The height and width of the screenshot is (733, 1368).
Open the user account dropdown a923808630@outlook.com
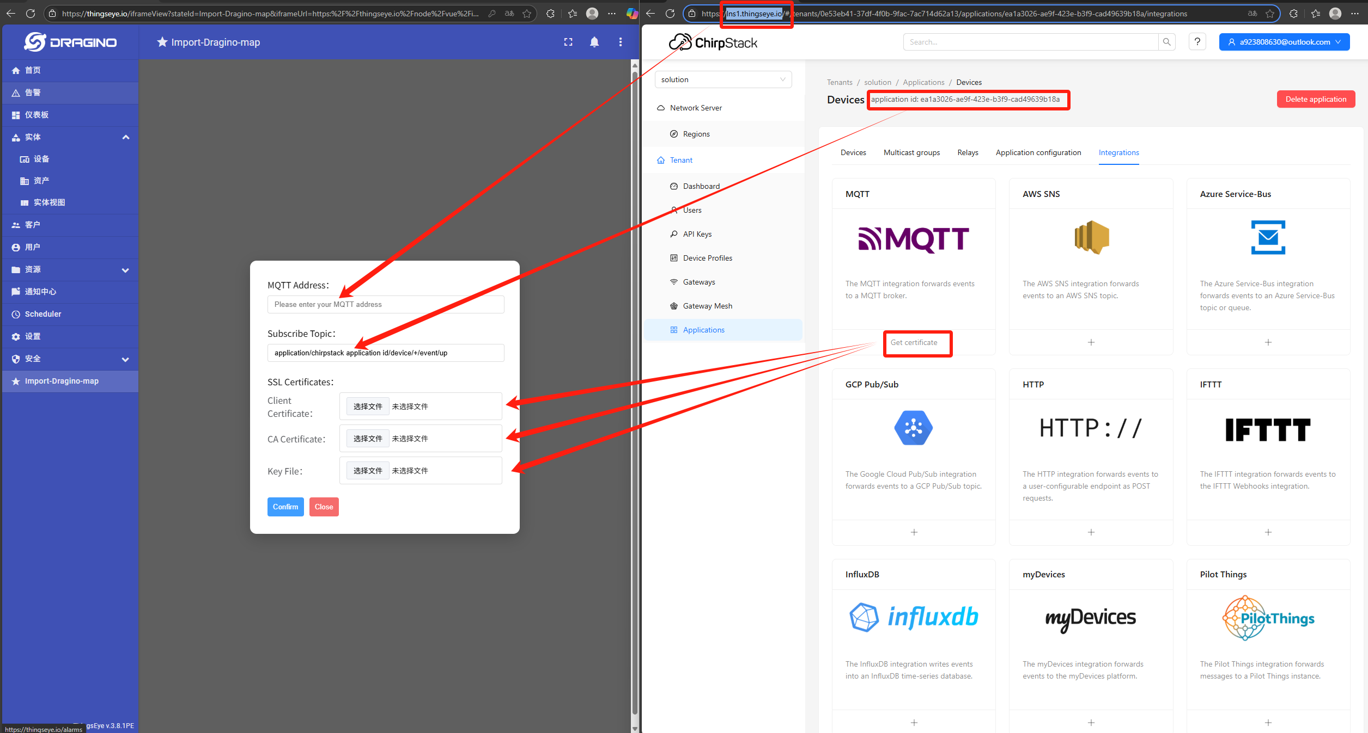(x=1284, y=42)
